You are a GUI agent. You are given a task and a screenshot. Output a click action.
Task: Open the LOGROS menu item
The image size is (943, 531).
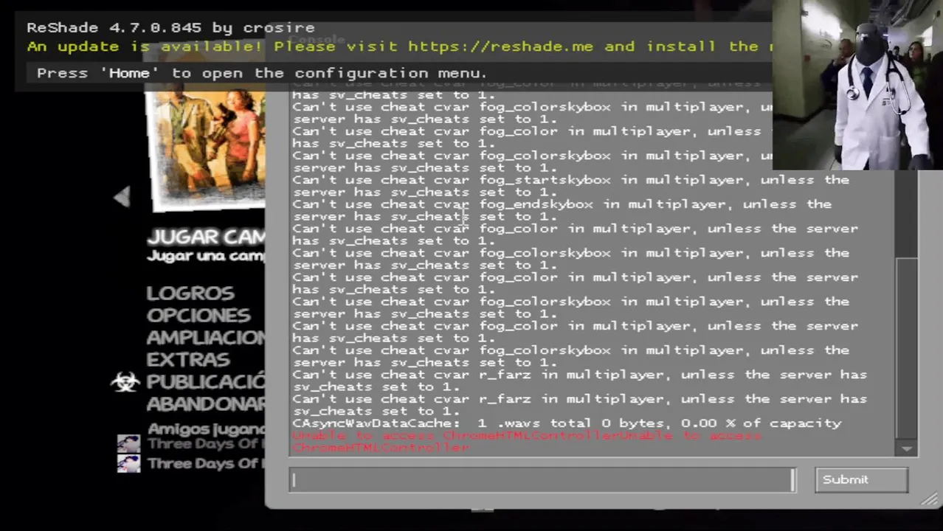point(190,293)
